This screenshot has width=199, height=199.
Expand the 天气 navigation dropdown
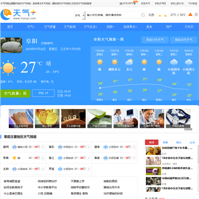click(31, 27)
